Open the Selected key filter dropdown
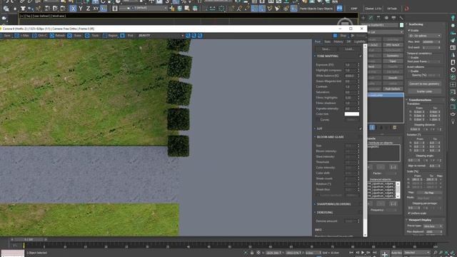Screen dimensions: 457x257 pyautogui.click(x=417, y=253)
